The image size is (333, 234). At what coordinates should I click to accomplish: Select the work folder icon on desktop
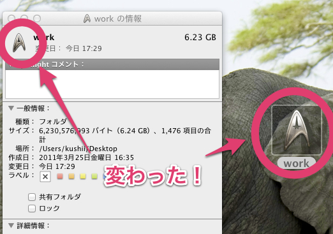(x=297, y=130)
